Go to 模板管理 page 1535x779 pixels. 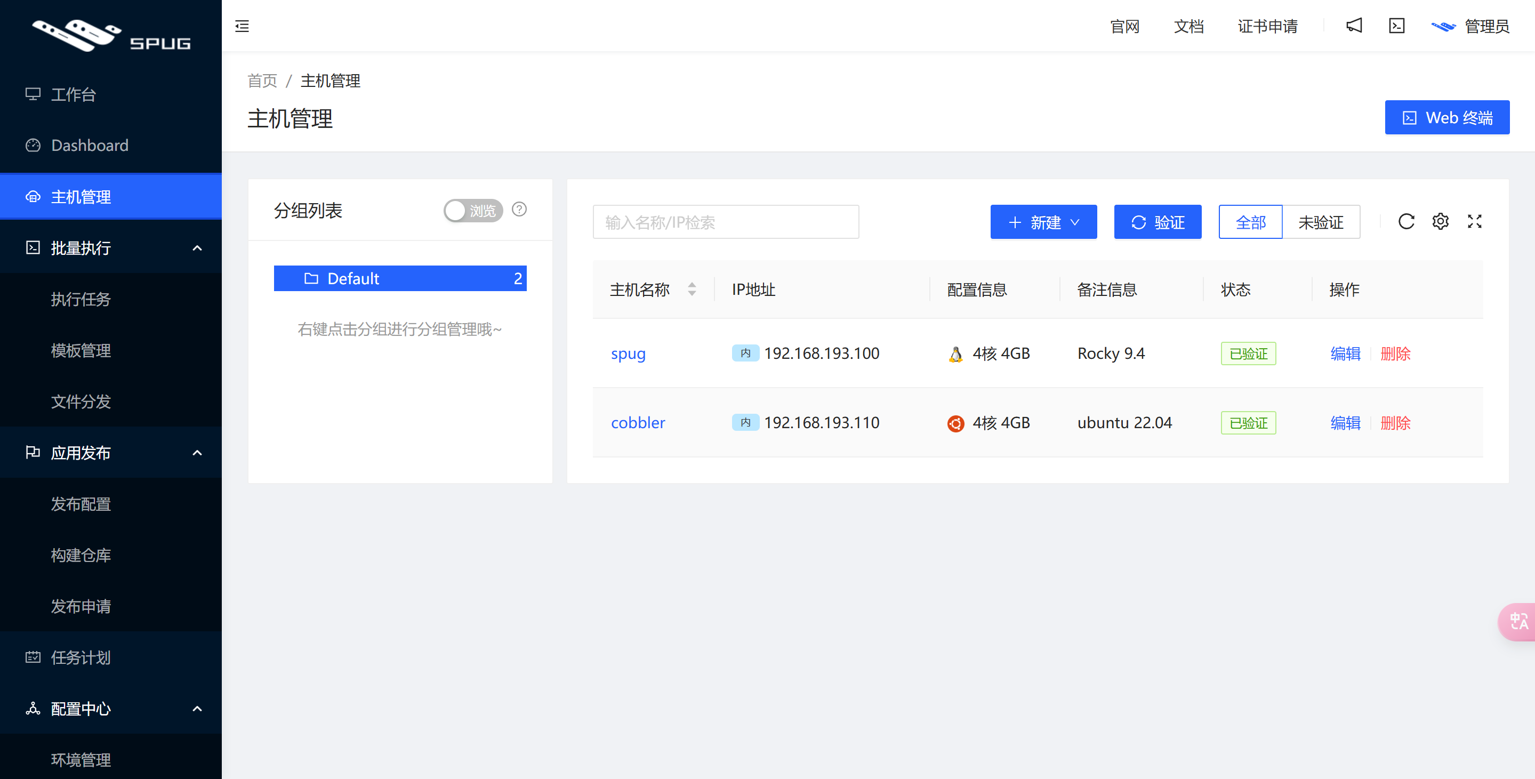(x=111, y=350)
